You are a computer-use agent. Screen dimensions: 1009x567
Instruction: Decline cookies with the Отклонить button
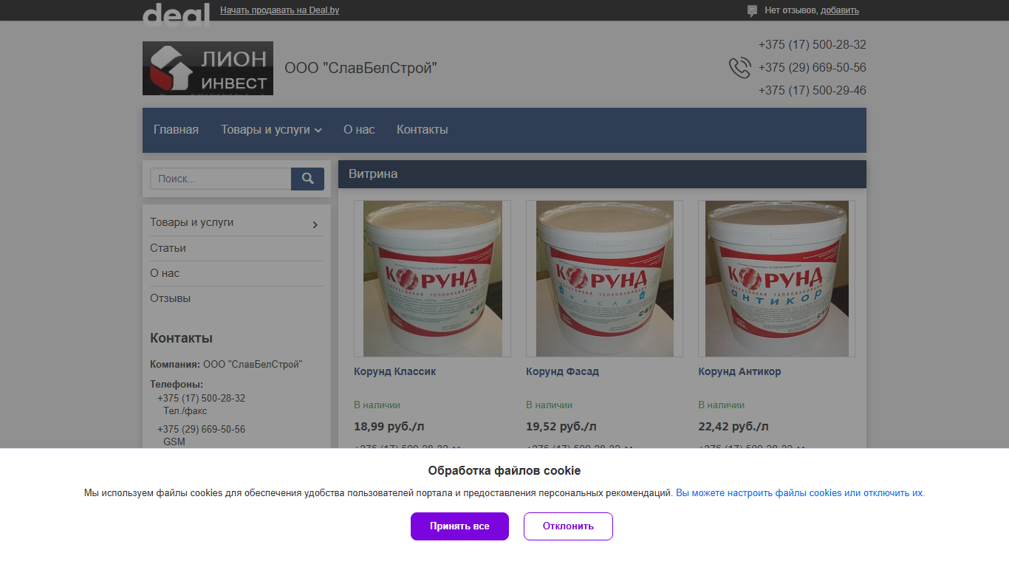[x=568, y=526]
